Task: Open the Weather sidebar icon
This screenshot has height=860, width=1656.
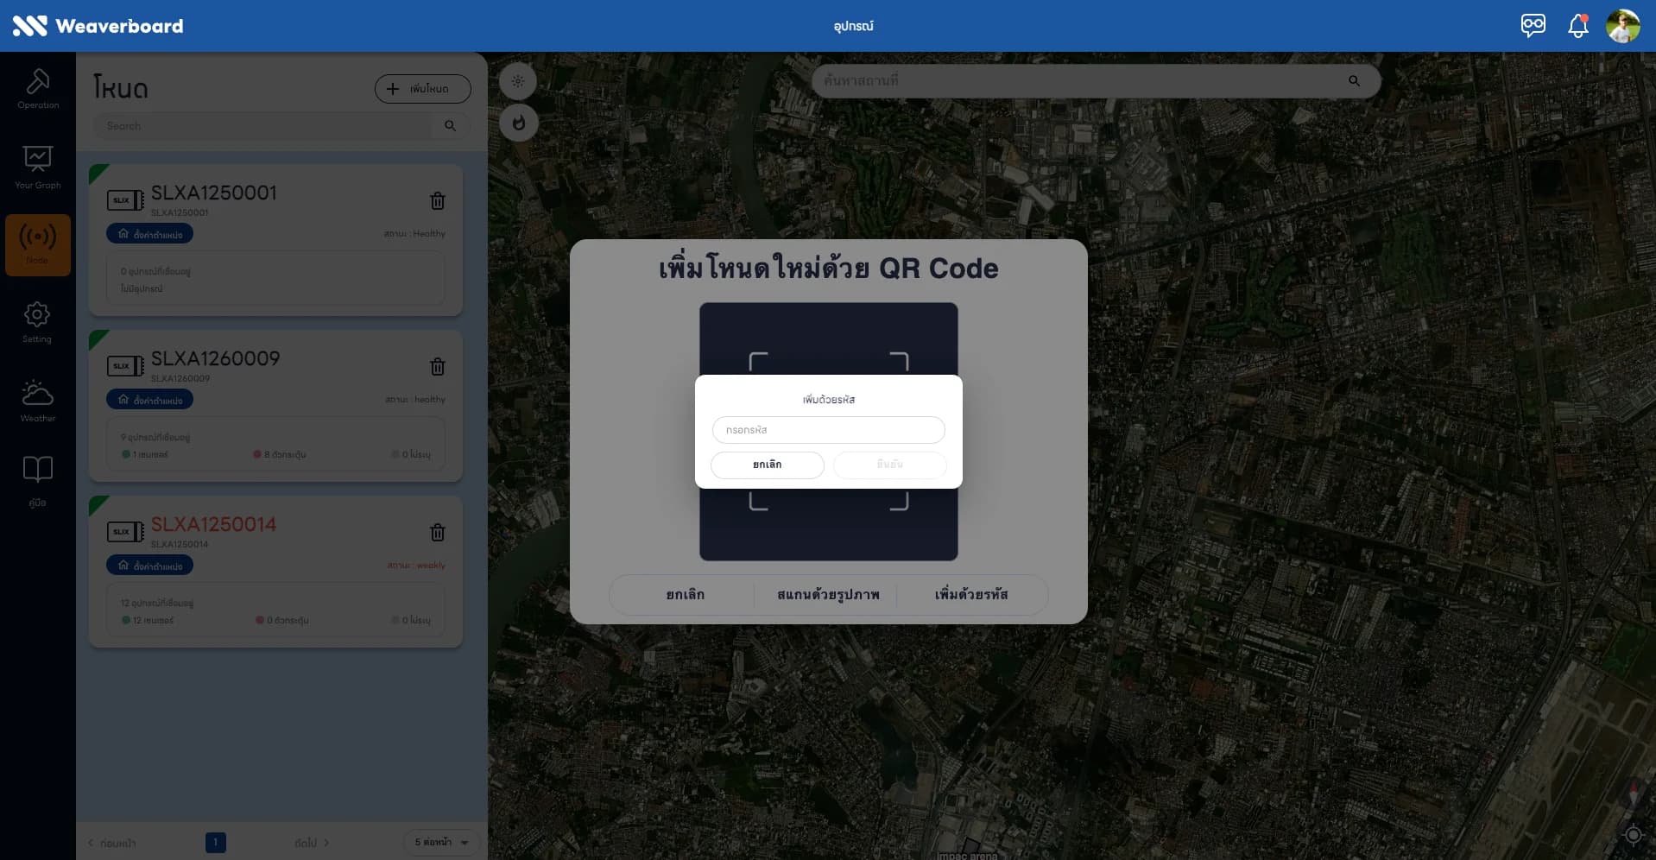Action: tap(38, 401)
